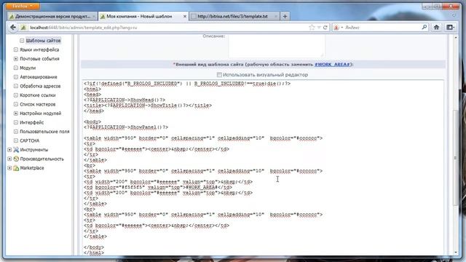The width and height of the screenshot is (466, 262).
Task: Open a new tab with the plus button
Action: coord(285,16)
